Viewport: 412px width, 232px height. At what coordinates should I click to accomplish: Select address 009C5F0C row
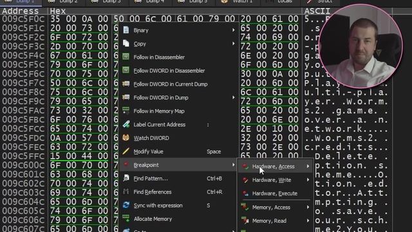[23, 19]
